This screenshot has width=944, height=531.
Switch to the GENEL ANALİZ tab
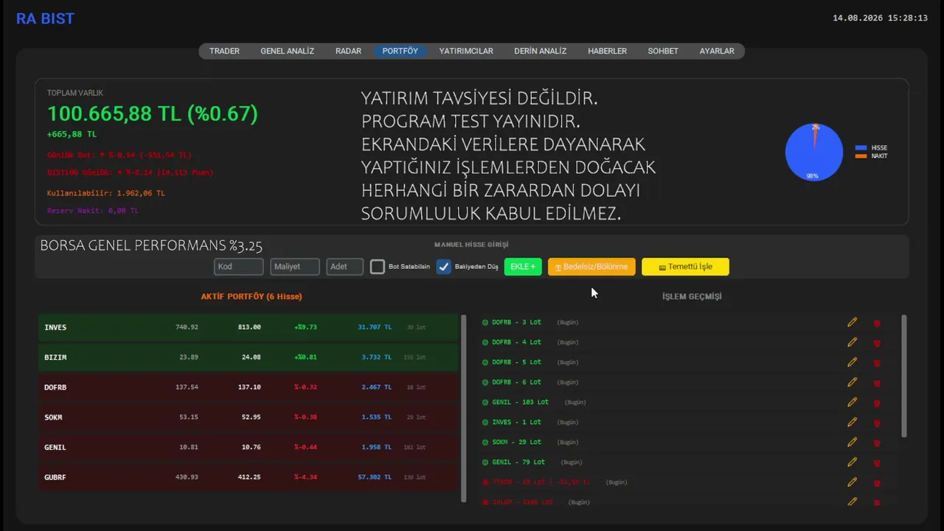[x=287, y=51]
